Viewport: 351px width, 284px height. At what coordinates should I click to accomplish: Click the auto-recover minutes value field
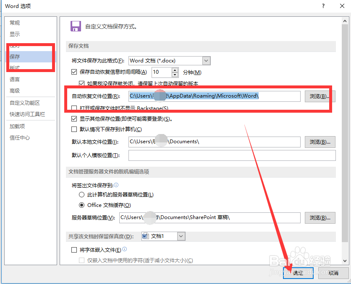[162, 72]
